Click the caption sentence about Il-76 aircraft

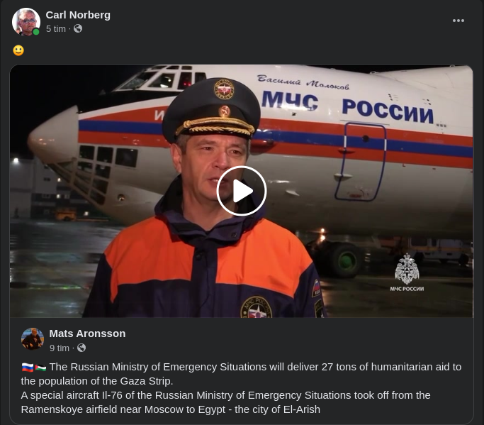(x=225, y=402)
